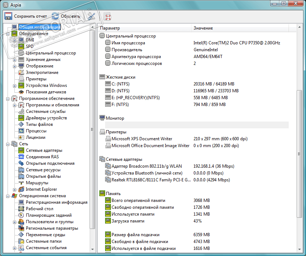Open help via the lifebuoy icon
The image size is (306, 256).
pos(108,17)
